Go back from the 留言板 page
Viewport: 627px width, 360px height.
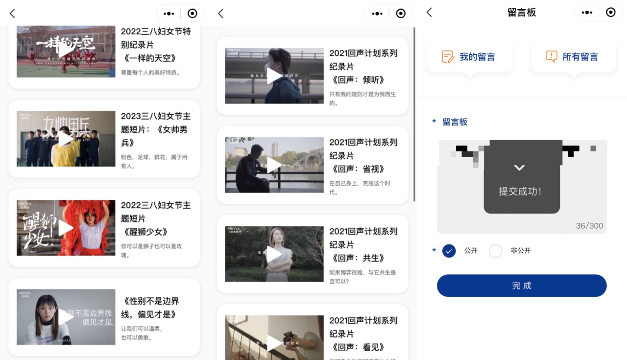[x=429, y=13]
